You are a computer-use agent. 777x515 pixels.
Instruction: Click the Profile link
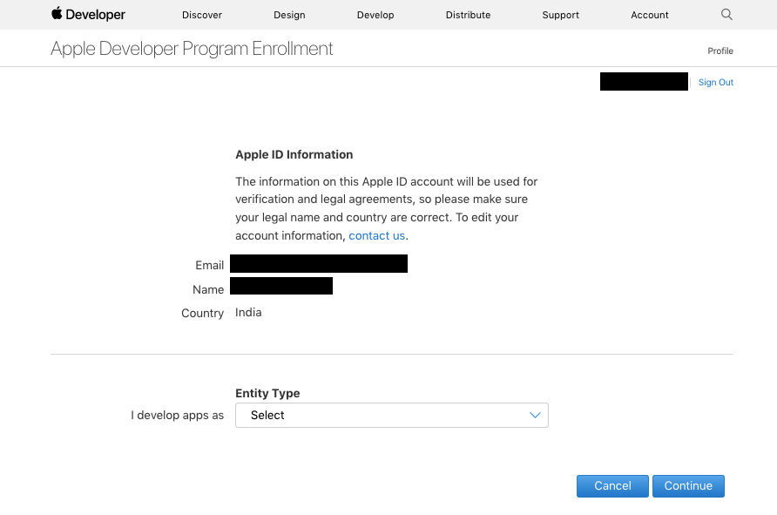(x=720, y=51)
